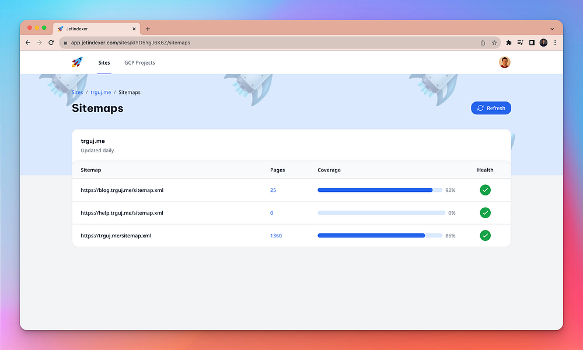Select the Sites navigation tab
The width and height of the screenshot is (583, 350).
[104, 63]
